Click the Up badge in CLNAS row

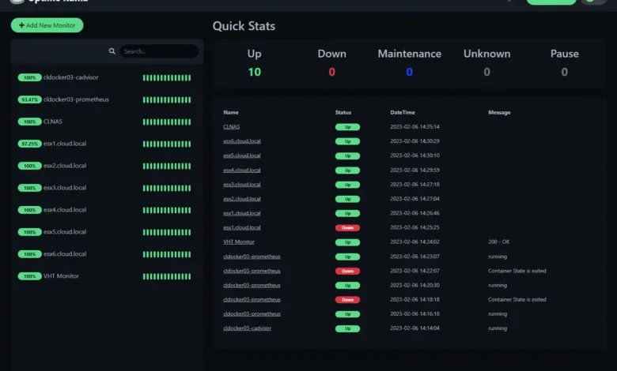pyautogui.click(x=347, y=127)
